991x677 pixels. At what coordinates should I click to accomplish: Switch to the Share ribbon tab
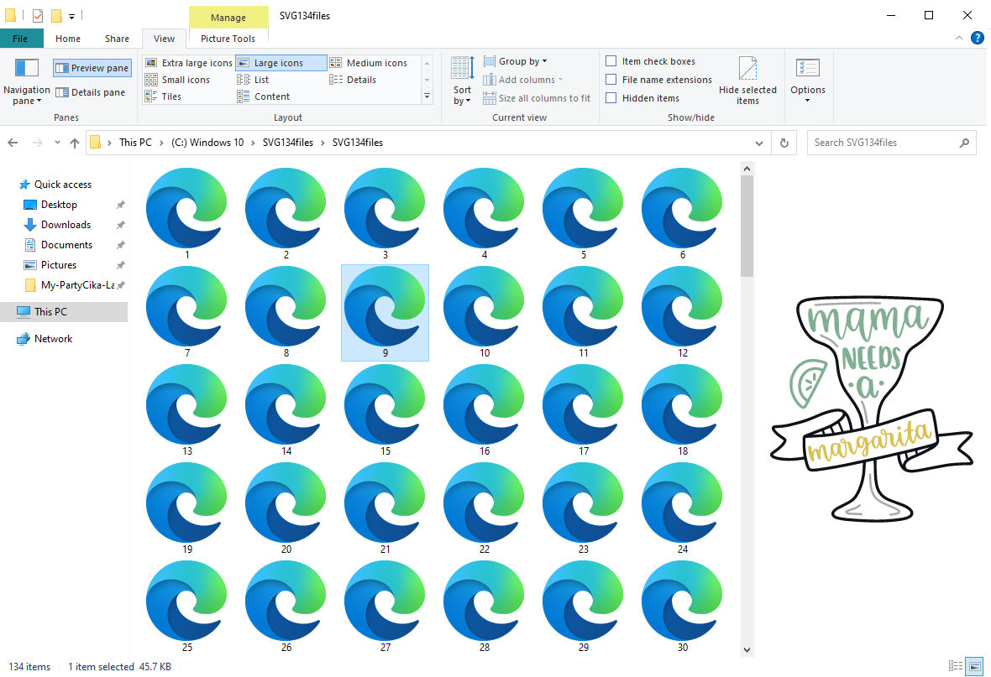point(117,39)
